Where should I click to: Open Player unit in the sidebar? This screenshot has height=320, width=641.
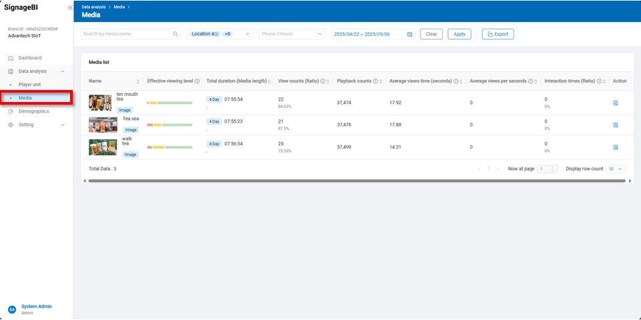tap(29, 85)
